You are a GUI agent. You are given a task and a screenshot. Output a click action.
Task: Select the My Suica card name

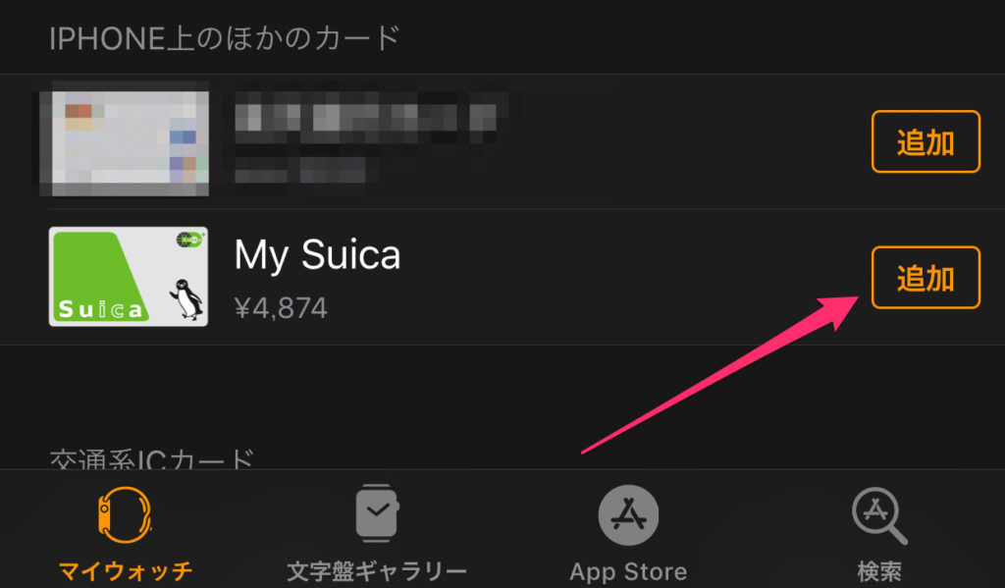(x=317, y=255)
